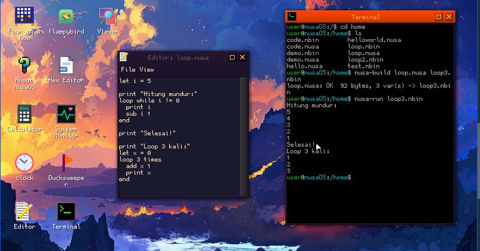Click 'test.nbin' in Terminal listing
480x251 pixels.
tap(364, 66)
